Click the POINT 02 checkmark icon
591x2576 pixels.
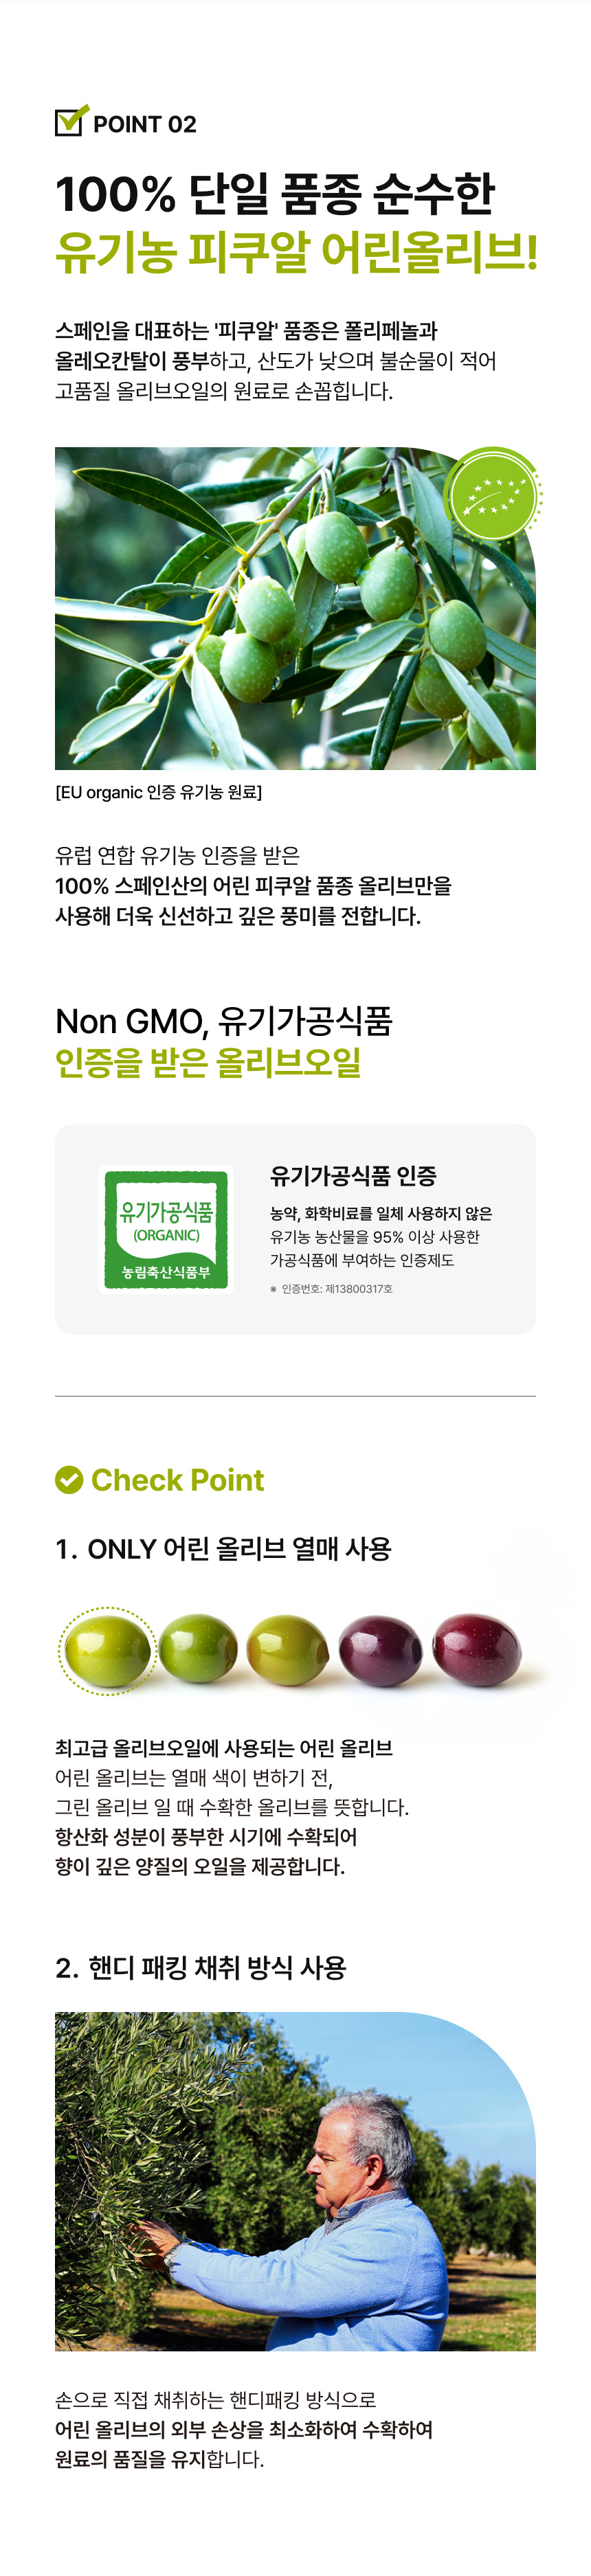tap(71, 121)
